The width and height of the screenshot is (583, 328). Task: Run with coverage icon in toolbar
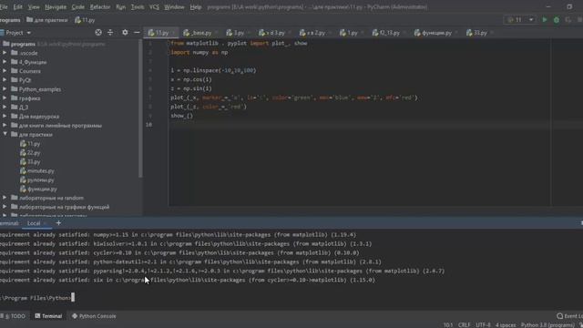point(568,20)
